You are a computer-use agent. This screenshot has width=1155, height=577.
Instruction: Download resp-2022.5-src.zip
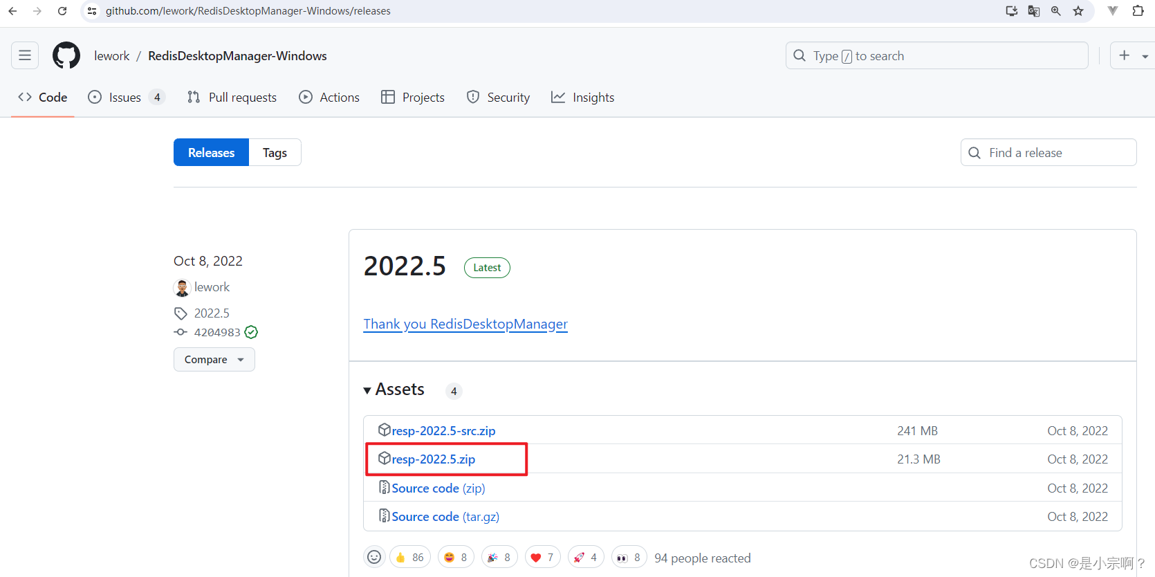(443, 430)
